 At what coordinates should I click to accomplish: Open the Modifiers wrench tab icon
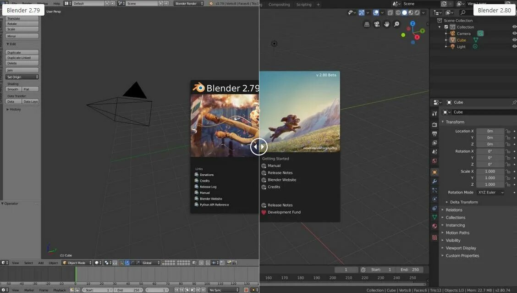[434, 181]
